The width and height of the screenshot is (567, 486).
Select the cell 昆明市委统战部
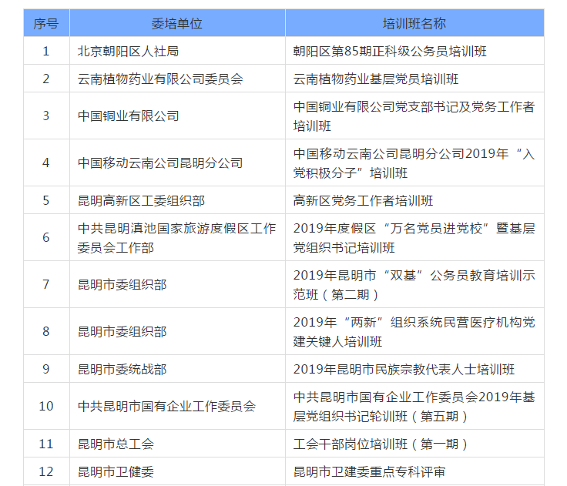pyautogui.click(x=177, y=369)
